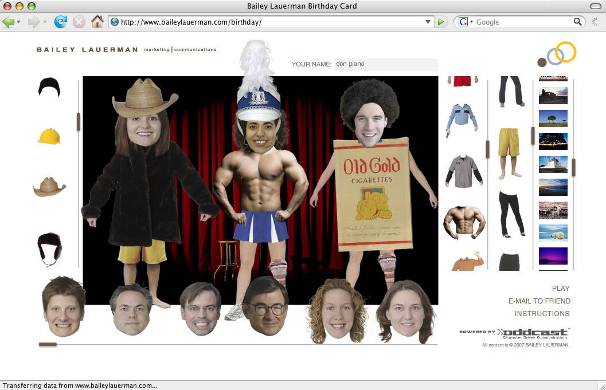Screen dimensions: 606x390
Task: Click the Old Gold cigarette pack character
Action: (x=373, y=186)
